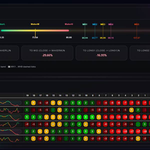Click the first row's sparkline chart
150x150 pixels.
point(10,103)
